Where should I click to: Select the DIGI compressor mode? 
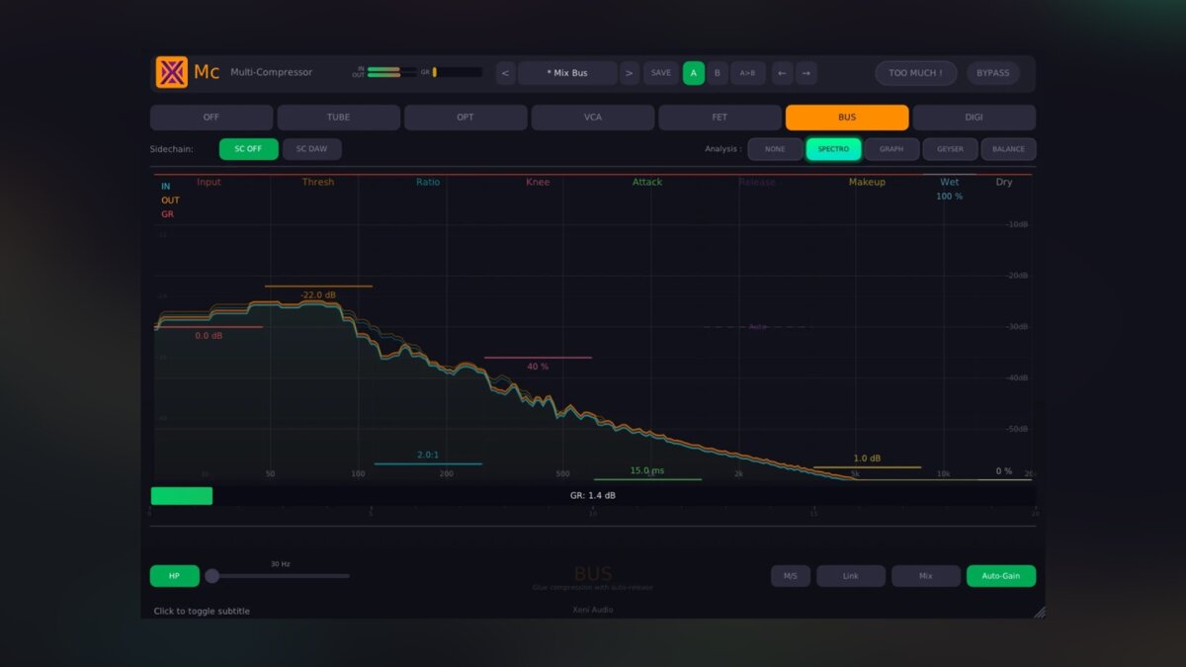tap(974, 118)
